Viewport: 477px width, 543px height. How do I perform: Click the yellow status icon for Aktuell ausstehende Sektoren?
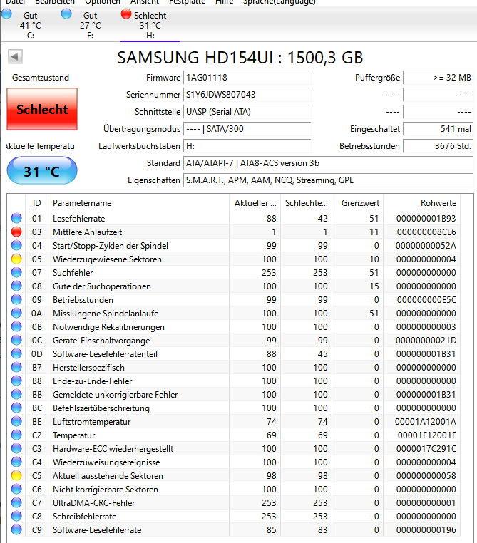coord(16,475)
